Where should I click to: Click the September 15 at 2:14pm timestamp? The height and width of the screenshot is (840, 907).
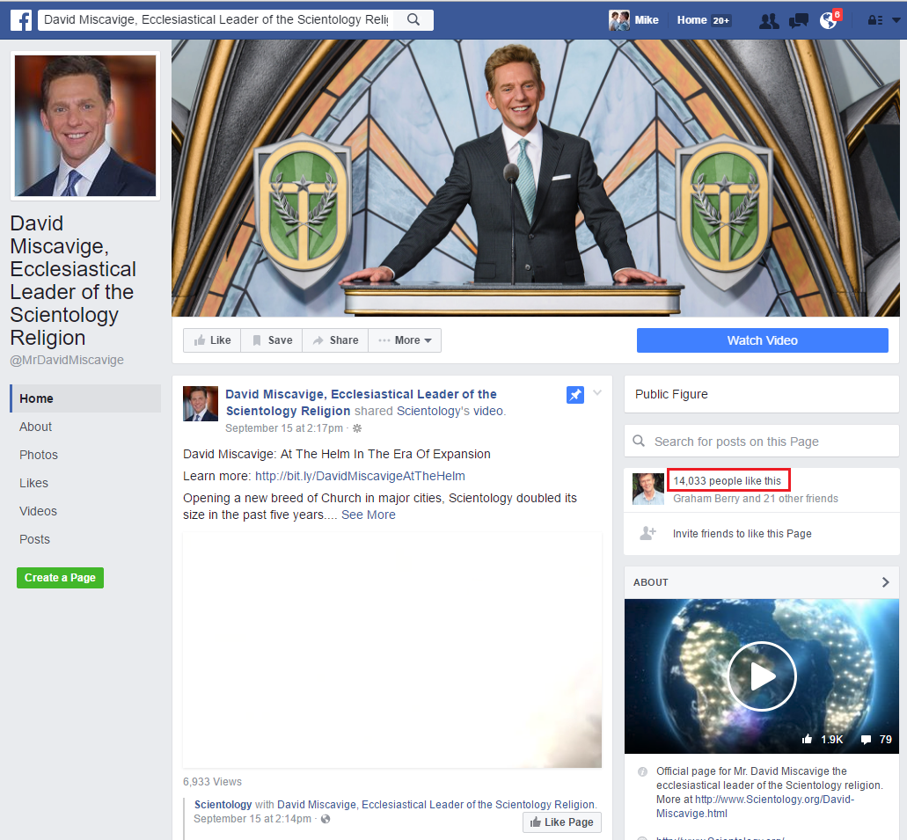tap(252, 819)
